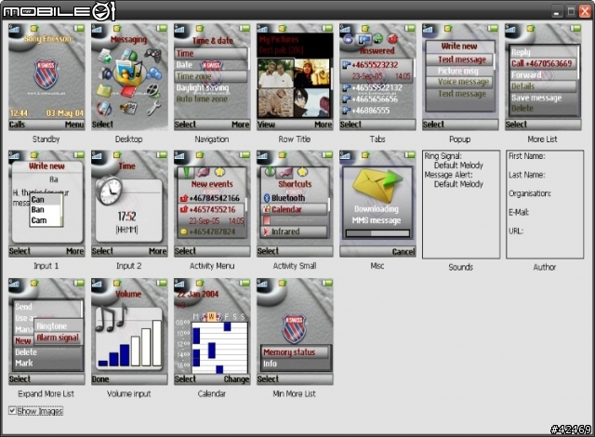This screenshot has width=595, height=437.
Task: Open the Row Title preview thumbnail
Action: point(295,77)
